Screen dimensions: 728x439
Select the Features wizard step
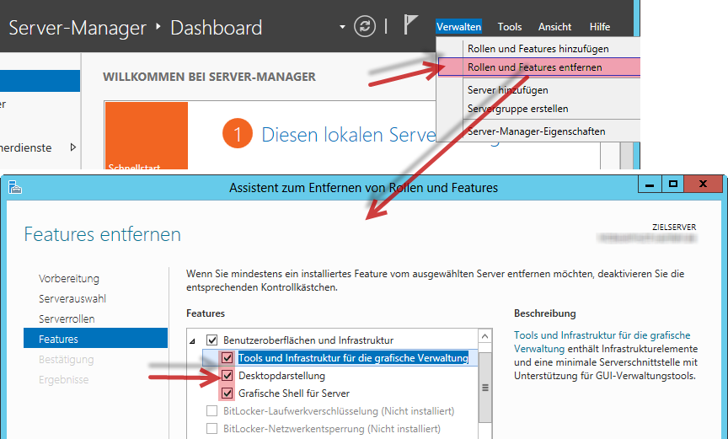(x=95, y=338)
